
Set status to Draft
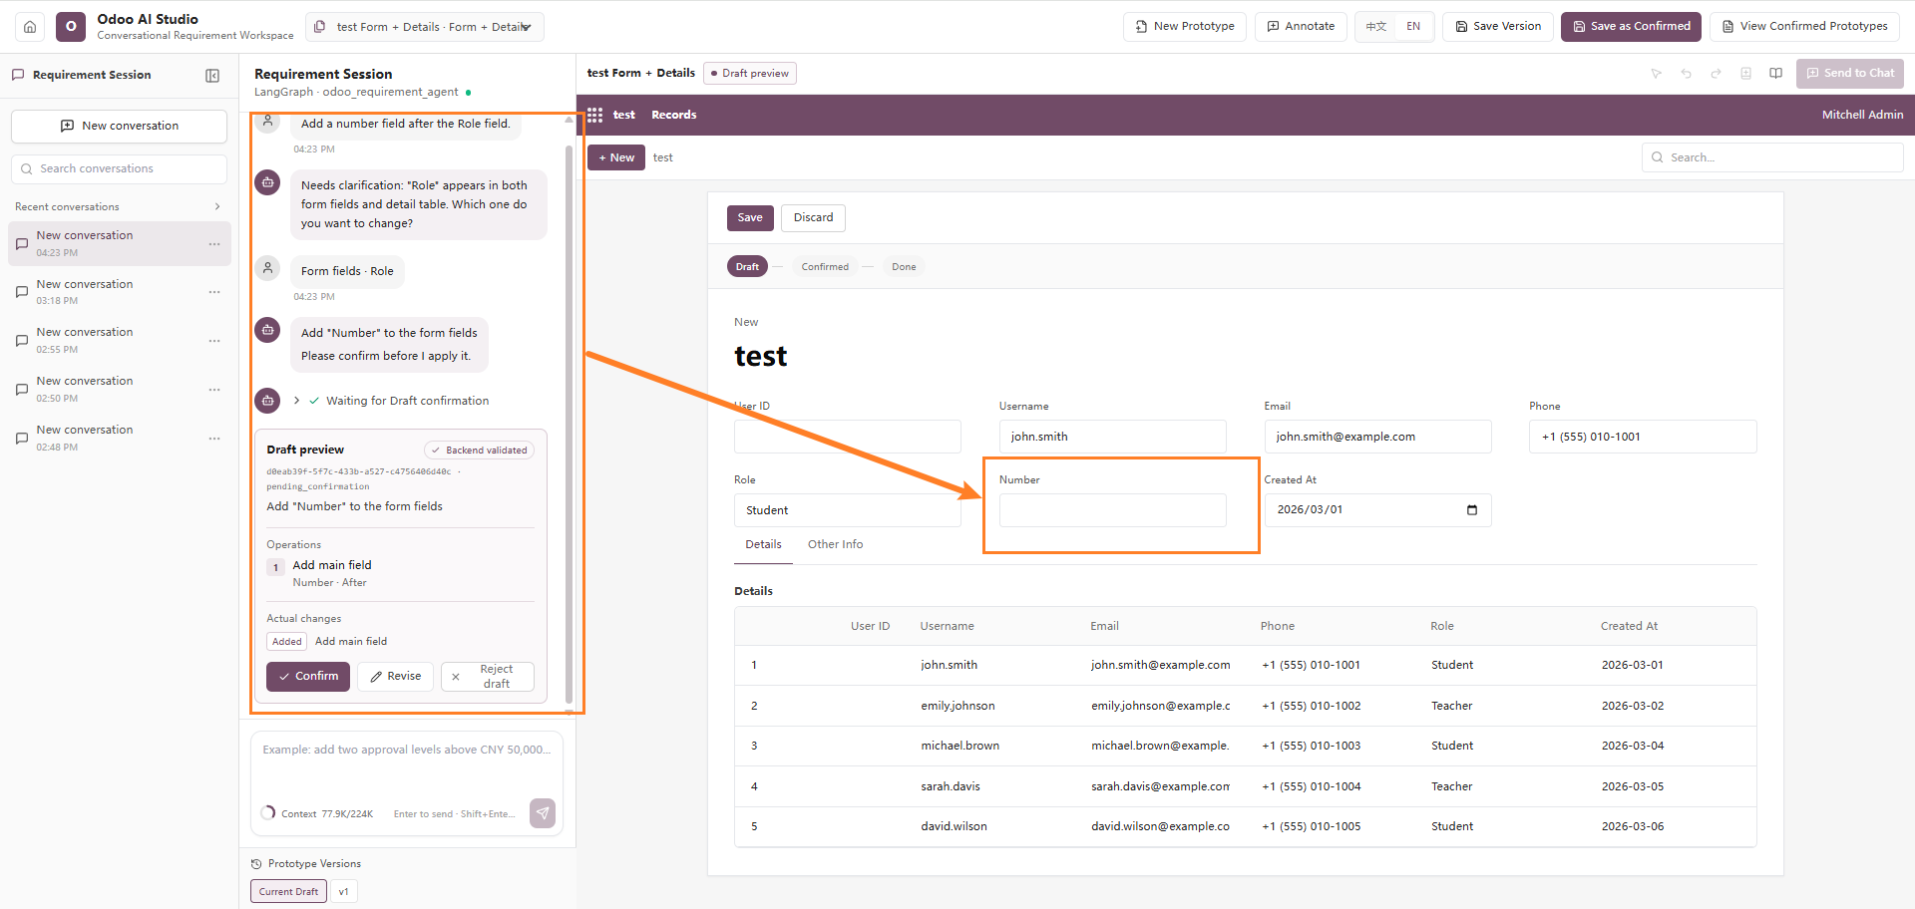(x=748, y=267)
